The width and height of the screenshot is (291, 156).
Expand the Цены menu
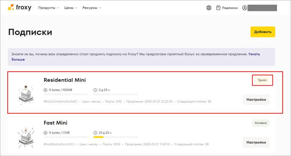click(71, 8)
